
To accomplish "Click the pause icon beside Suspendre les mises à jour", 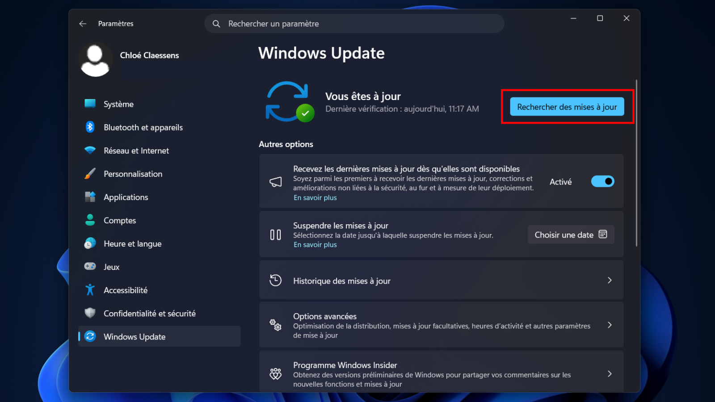I will [x=276, y=235].
